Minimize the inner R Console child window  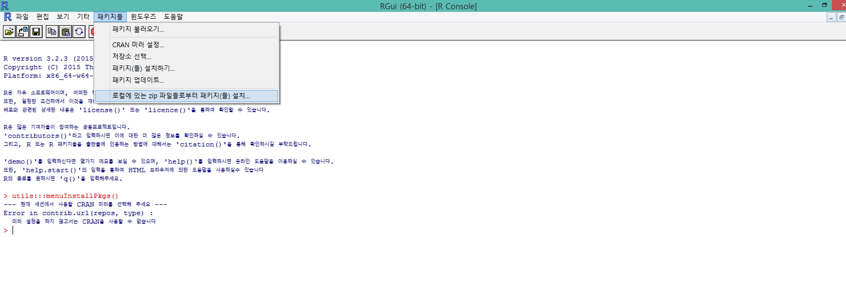831,17
